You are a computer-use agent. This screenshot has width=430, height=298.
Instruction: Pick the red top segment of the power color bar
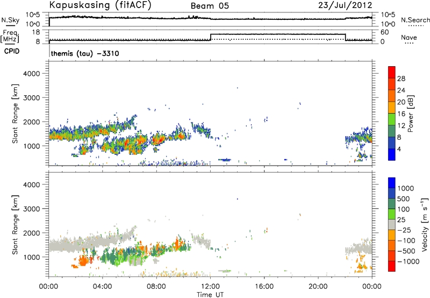click(392, 73)
